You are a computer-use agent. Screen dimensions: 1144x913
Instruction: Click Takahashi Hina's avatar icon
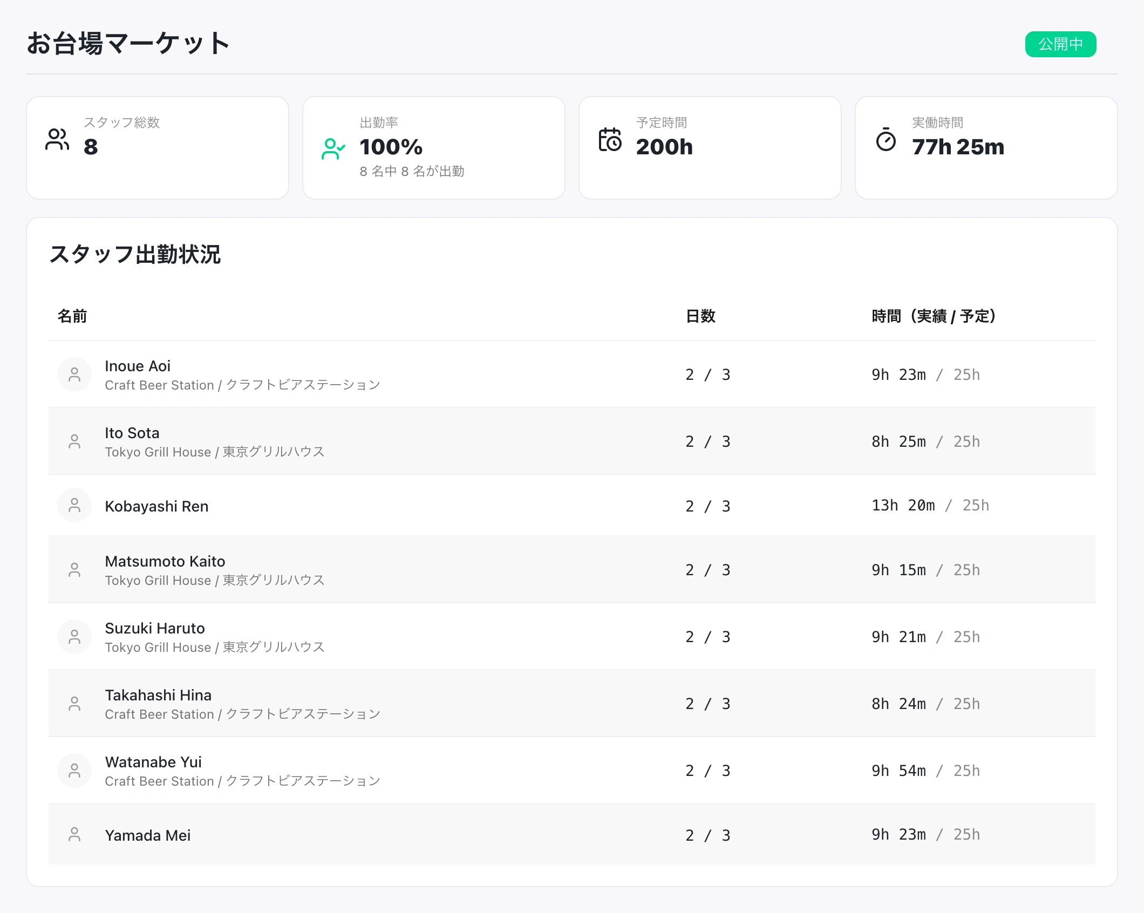74,704
